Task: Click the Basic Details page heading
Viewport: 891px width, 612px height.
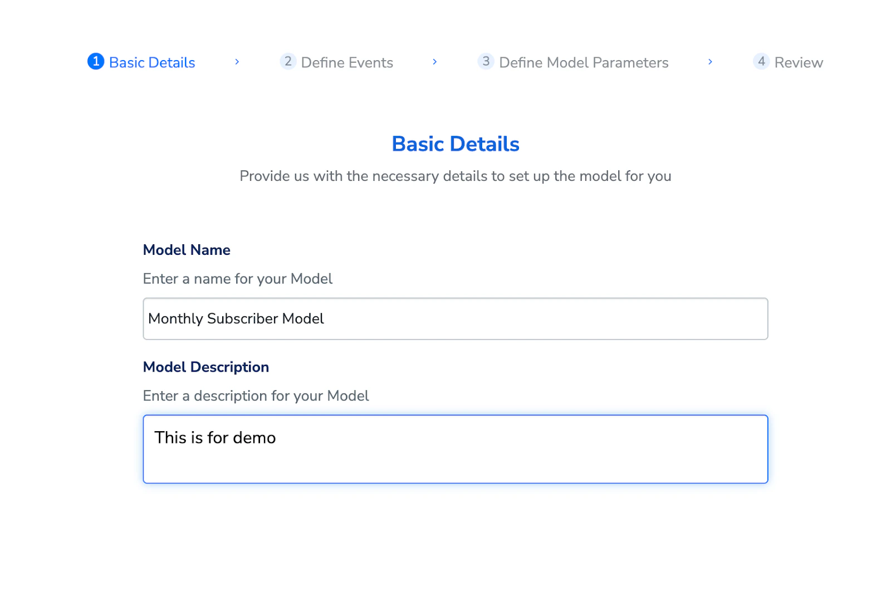Action: coord(456,144)
